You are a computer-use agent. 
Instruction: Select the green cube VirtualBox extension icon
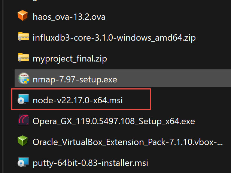coord(22,141)
